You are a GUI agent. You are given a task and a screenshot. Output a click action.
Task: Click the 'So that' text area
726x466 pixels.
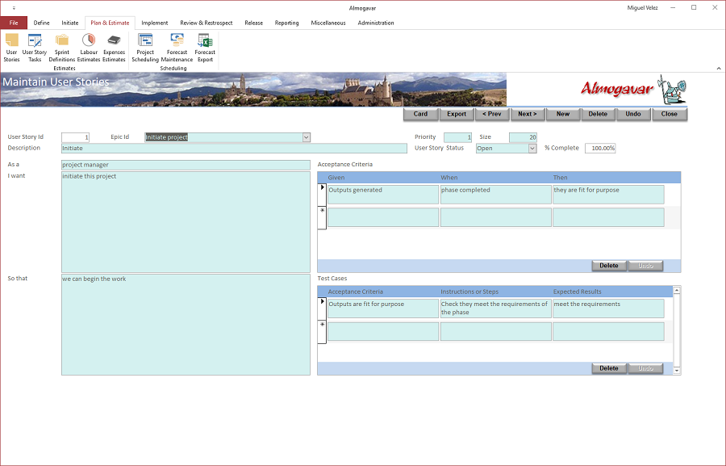pyautogui.click(x=186, y=325)
